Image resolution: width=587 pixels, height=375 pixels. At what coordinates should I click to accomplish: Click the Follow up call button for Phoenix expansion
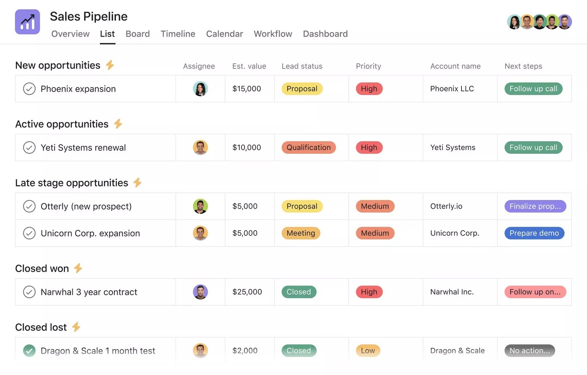tap(533, 89)
